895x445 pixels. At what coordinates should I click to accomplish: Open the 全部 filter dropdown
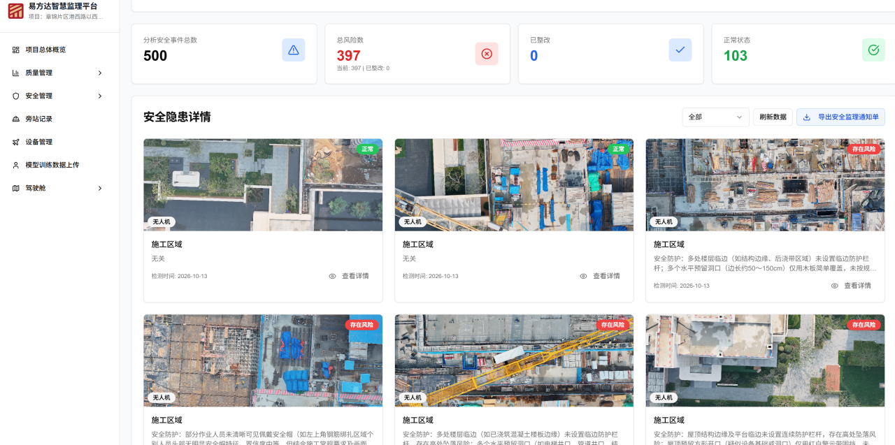pyautogui.click(x=716, y=117)
